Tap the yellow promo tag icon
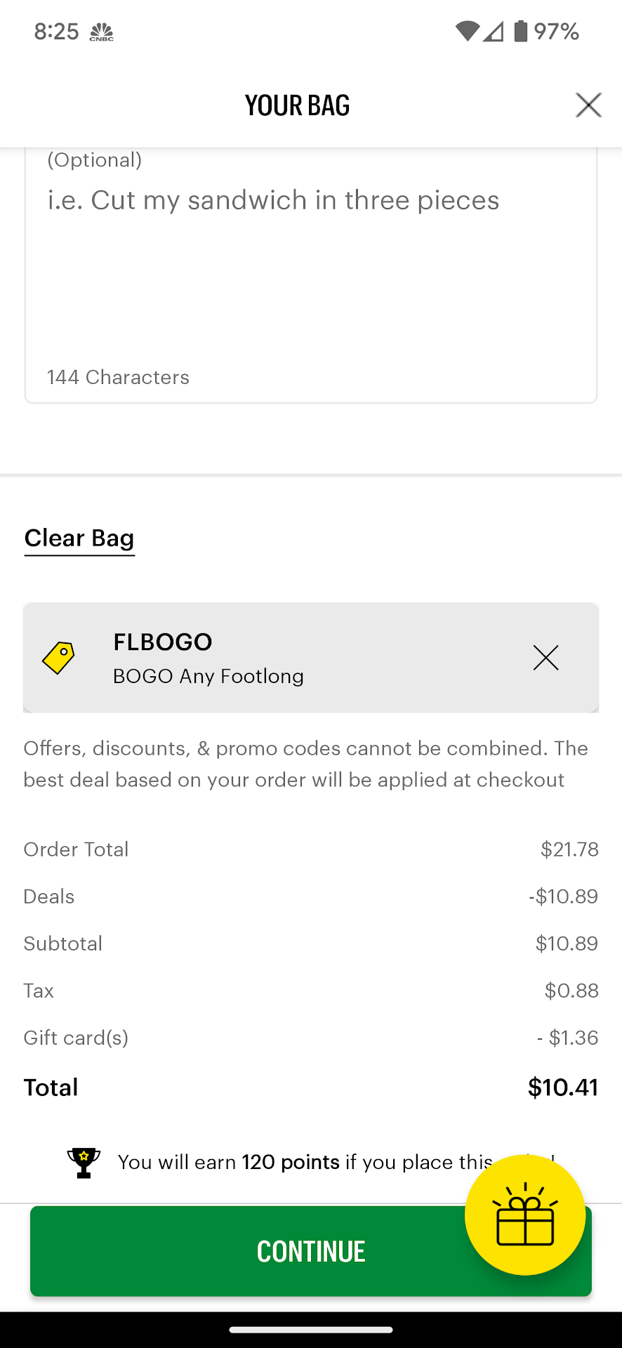 coord(59,658)
